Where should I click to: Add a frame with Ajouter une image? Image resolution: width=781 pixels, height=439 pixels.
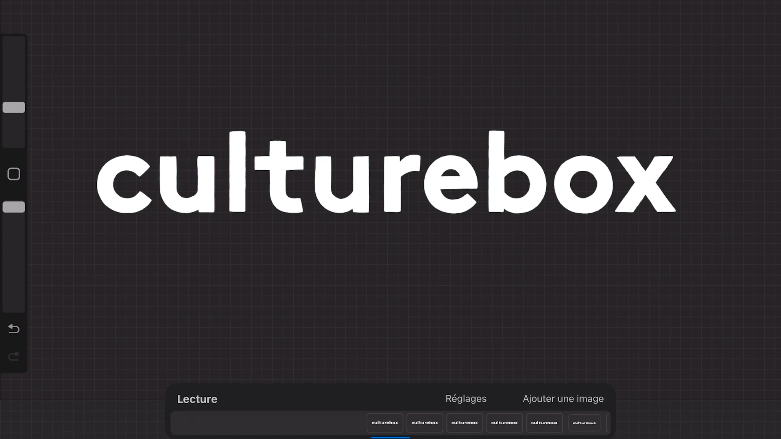coord(563,399)
